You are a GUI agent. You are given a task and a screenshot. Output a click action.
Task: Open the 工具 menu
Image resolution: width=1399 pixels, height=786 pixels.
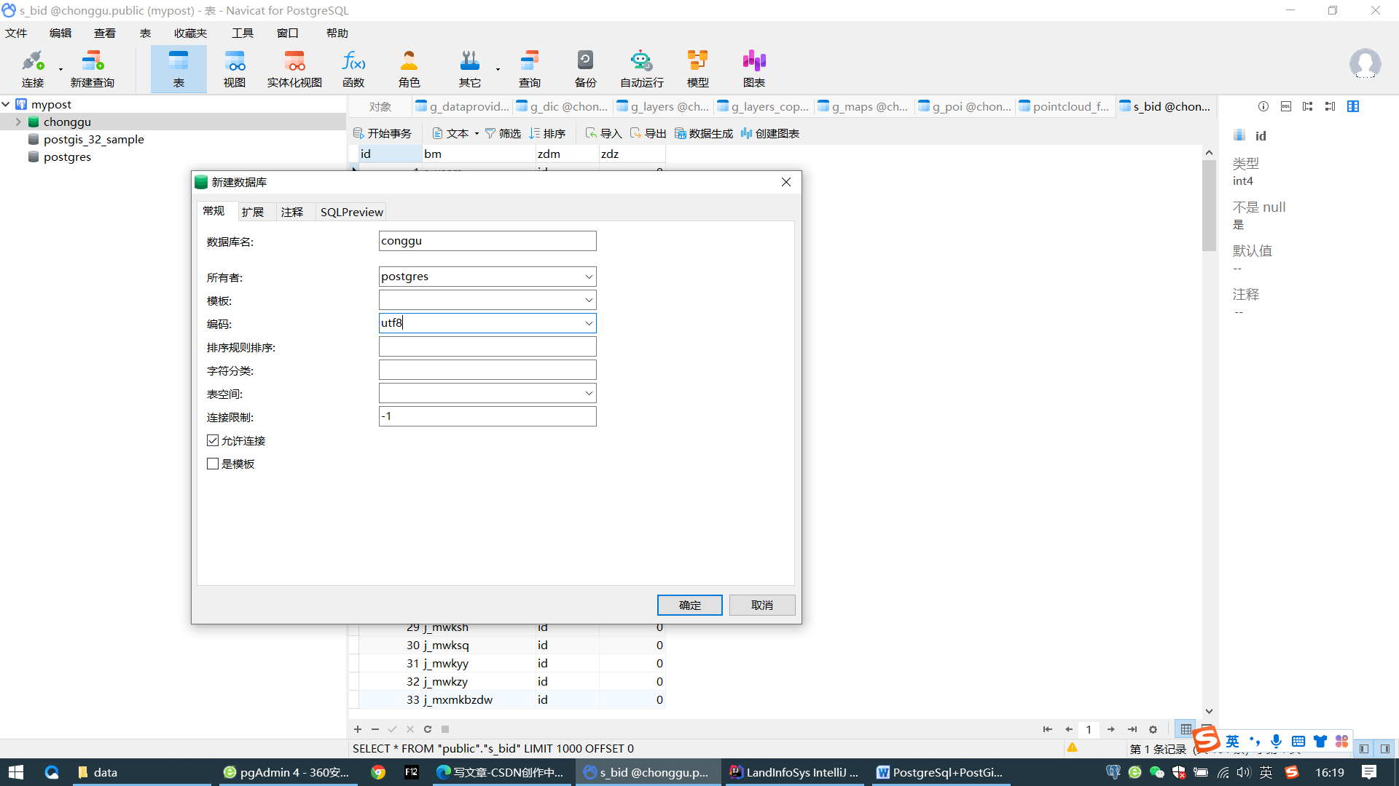(242, 33)
